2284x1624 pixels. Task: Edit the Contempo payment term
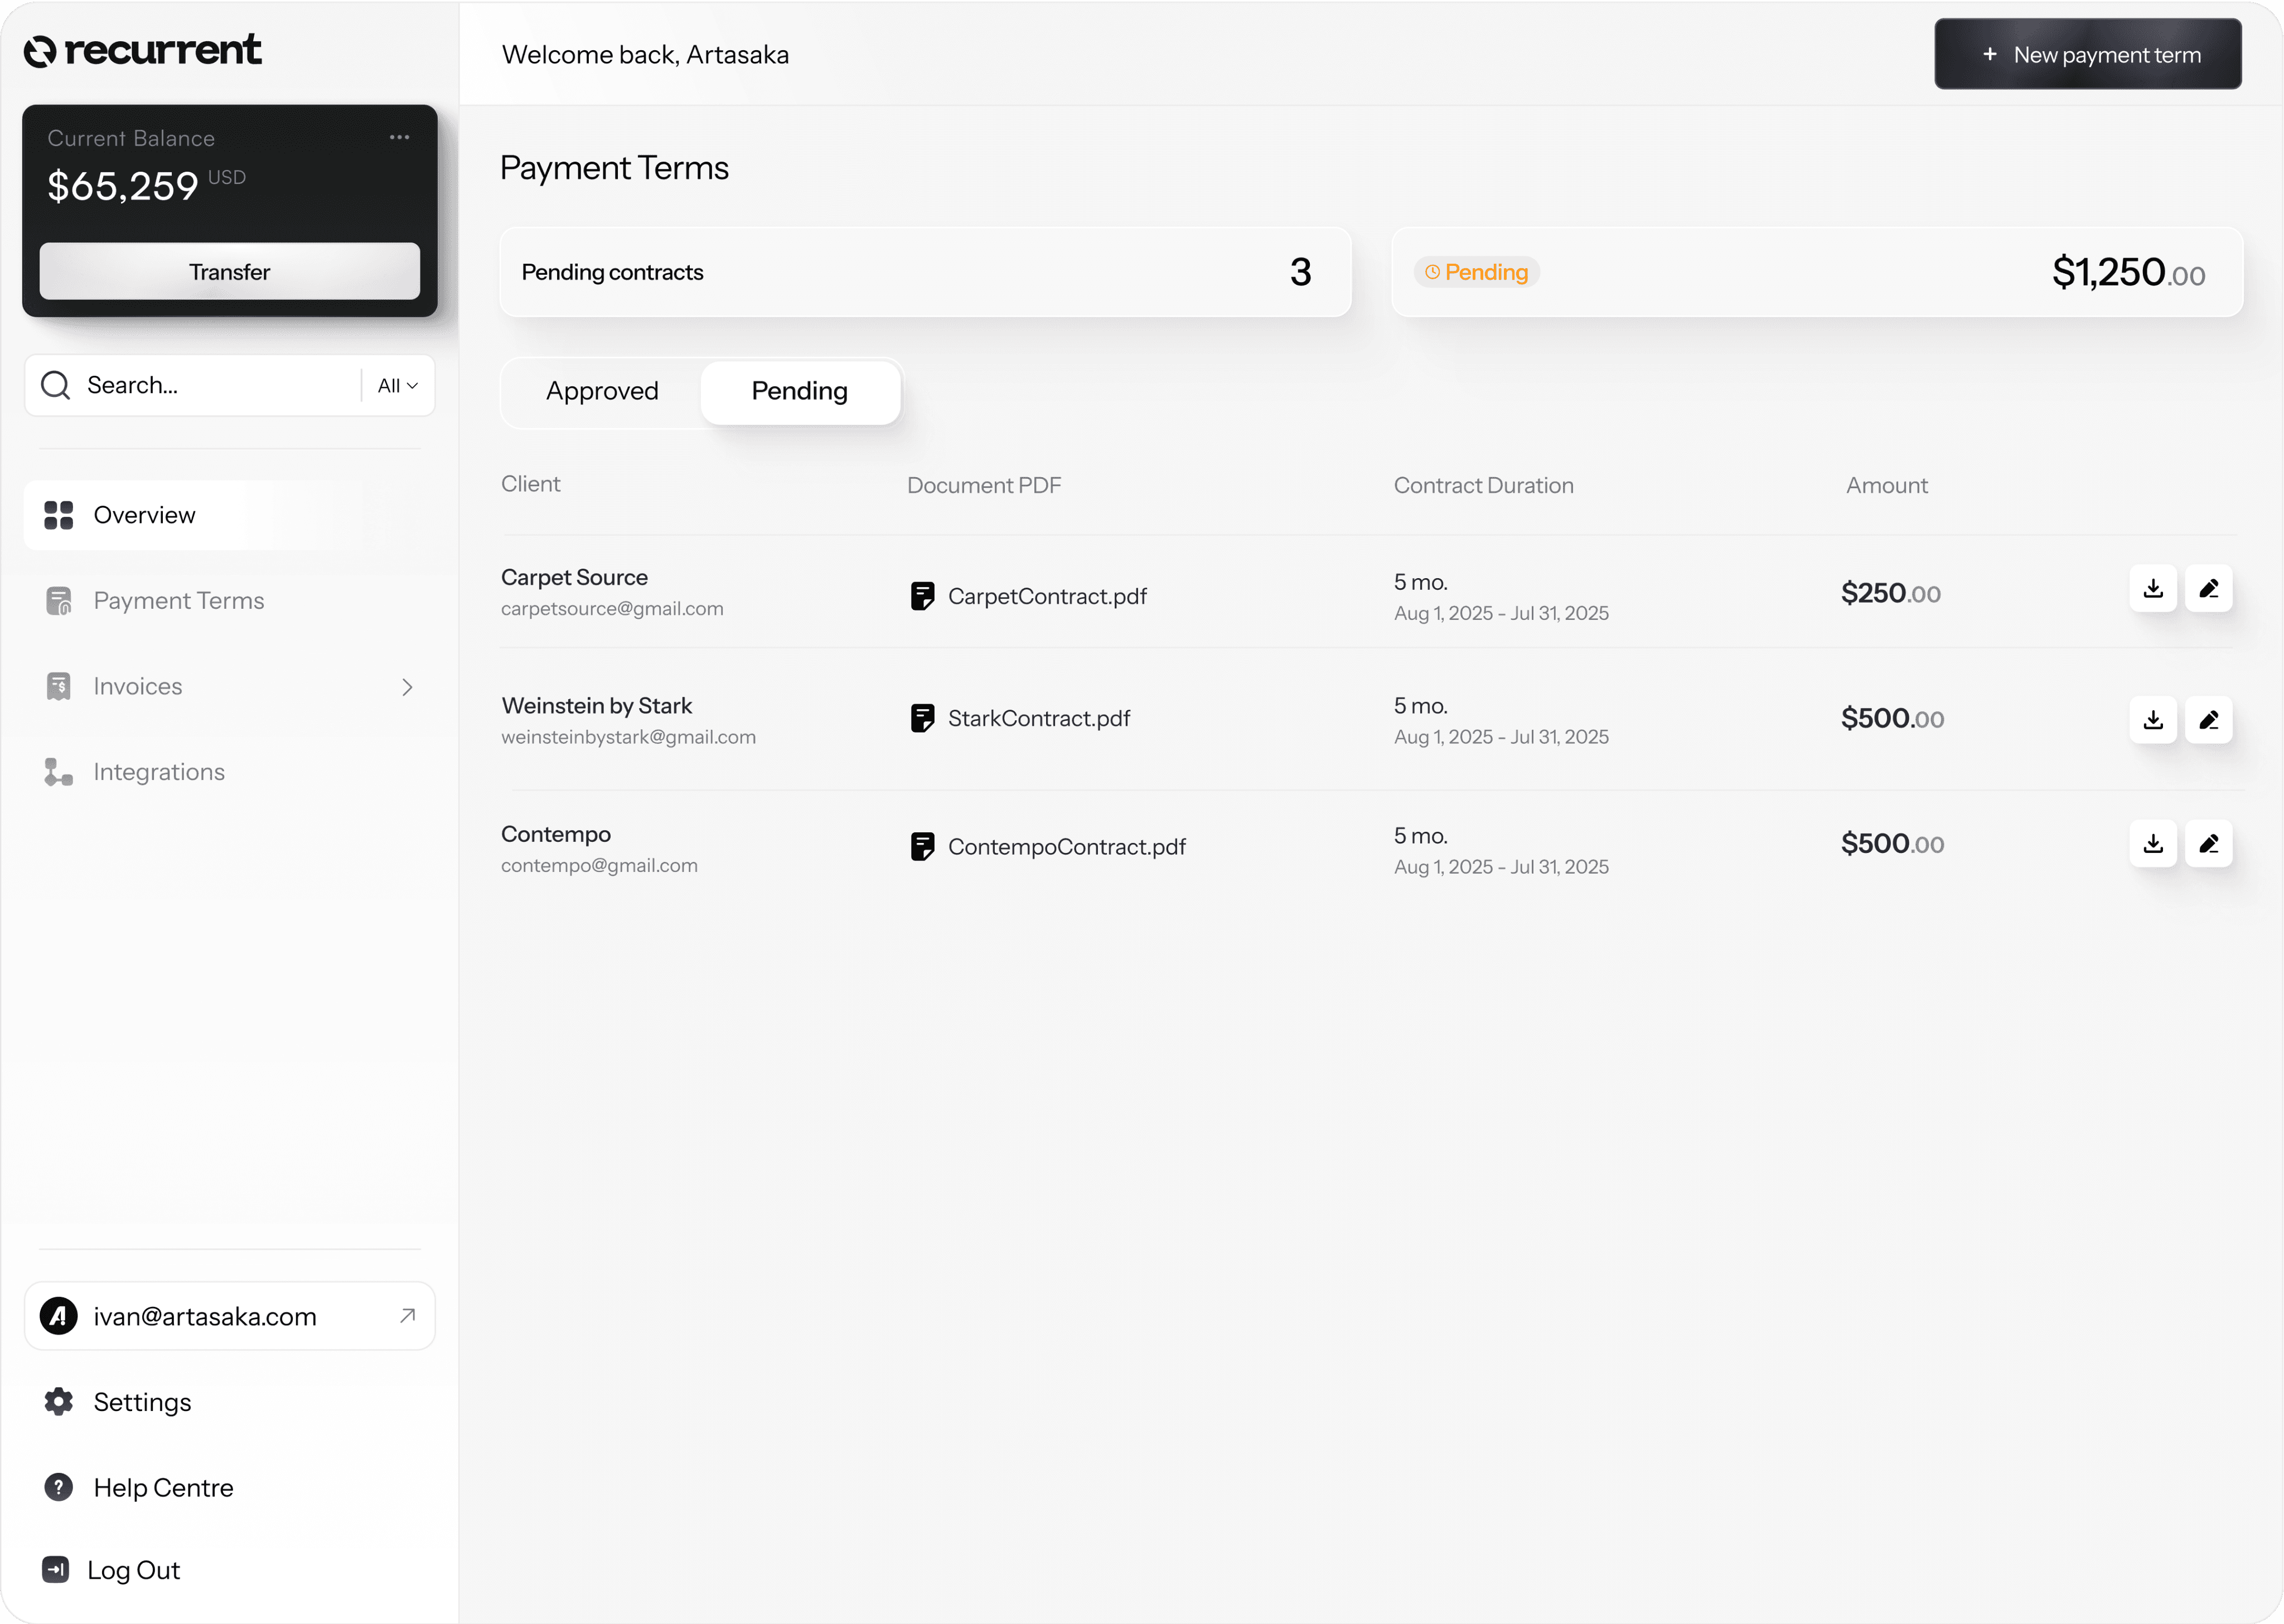[2208, 844]
